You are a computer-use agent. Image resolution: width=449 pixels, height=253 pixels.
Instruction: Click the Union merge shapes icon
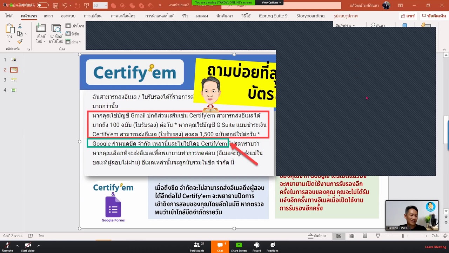[x=113, y=6]
